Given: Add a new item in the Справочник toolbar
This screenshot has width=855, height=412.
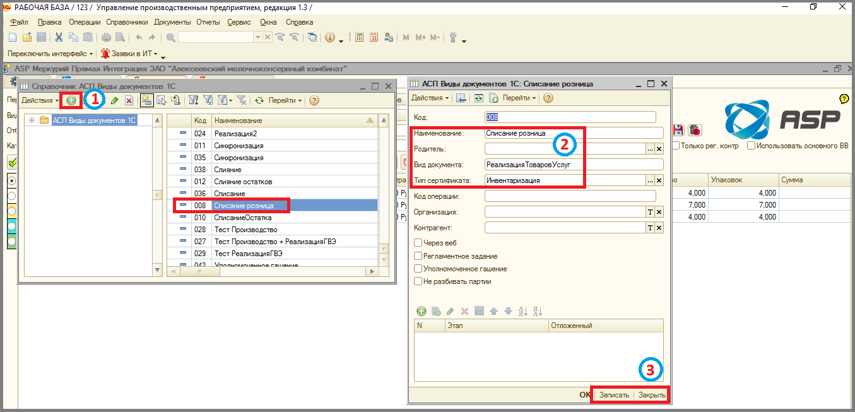Looking at the screenshot, I should coord(71,100).
